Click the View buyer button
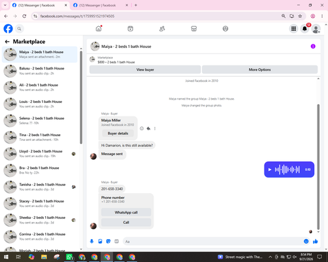Image resolution: width=328 pixels, height=262 pixels. coord(145,69)
